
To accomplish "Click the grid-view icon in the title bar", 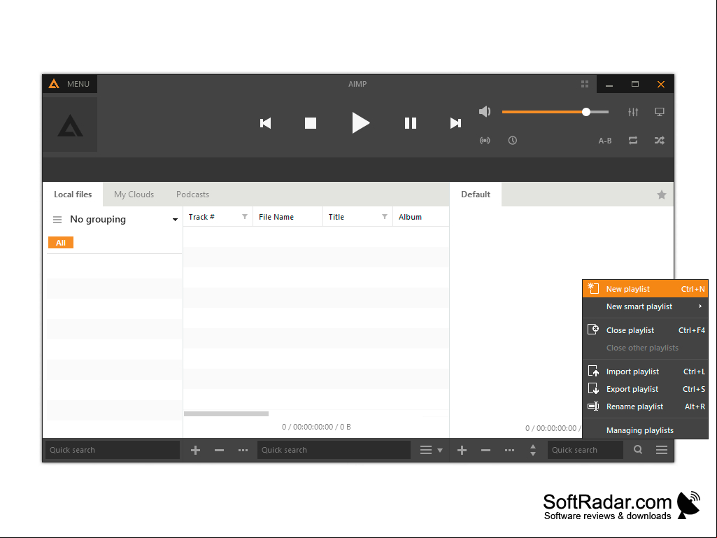I will point(584,84).
